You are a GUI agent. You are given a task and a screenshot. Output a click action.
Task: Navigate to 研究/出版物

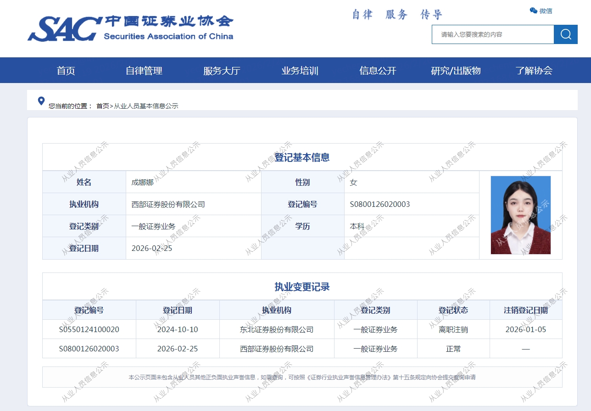coord(456,71)
